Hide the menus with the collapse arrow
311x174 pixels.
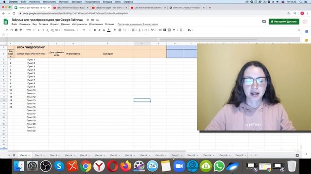tap(299, 30)
